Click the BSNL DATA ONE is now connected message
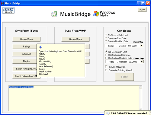The height and width of the screenshot is (115, 151). click(129, 113)
